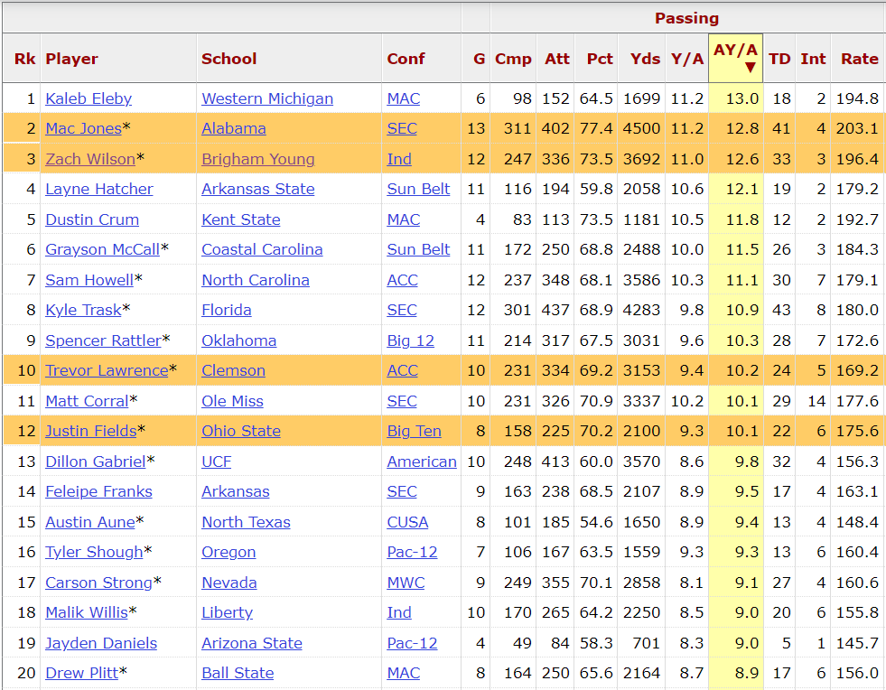Viewport: 886px width, 690px height.
Task: Open the Big Ten conference link
Action: point(414,431)
